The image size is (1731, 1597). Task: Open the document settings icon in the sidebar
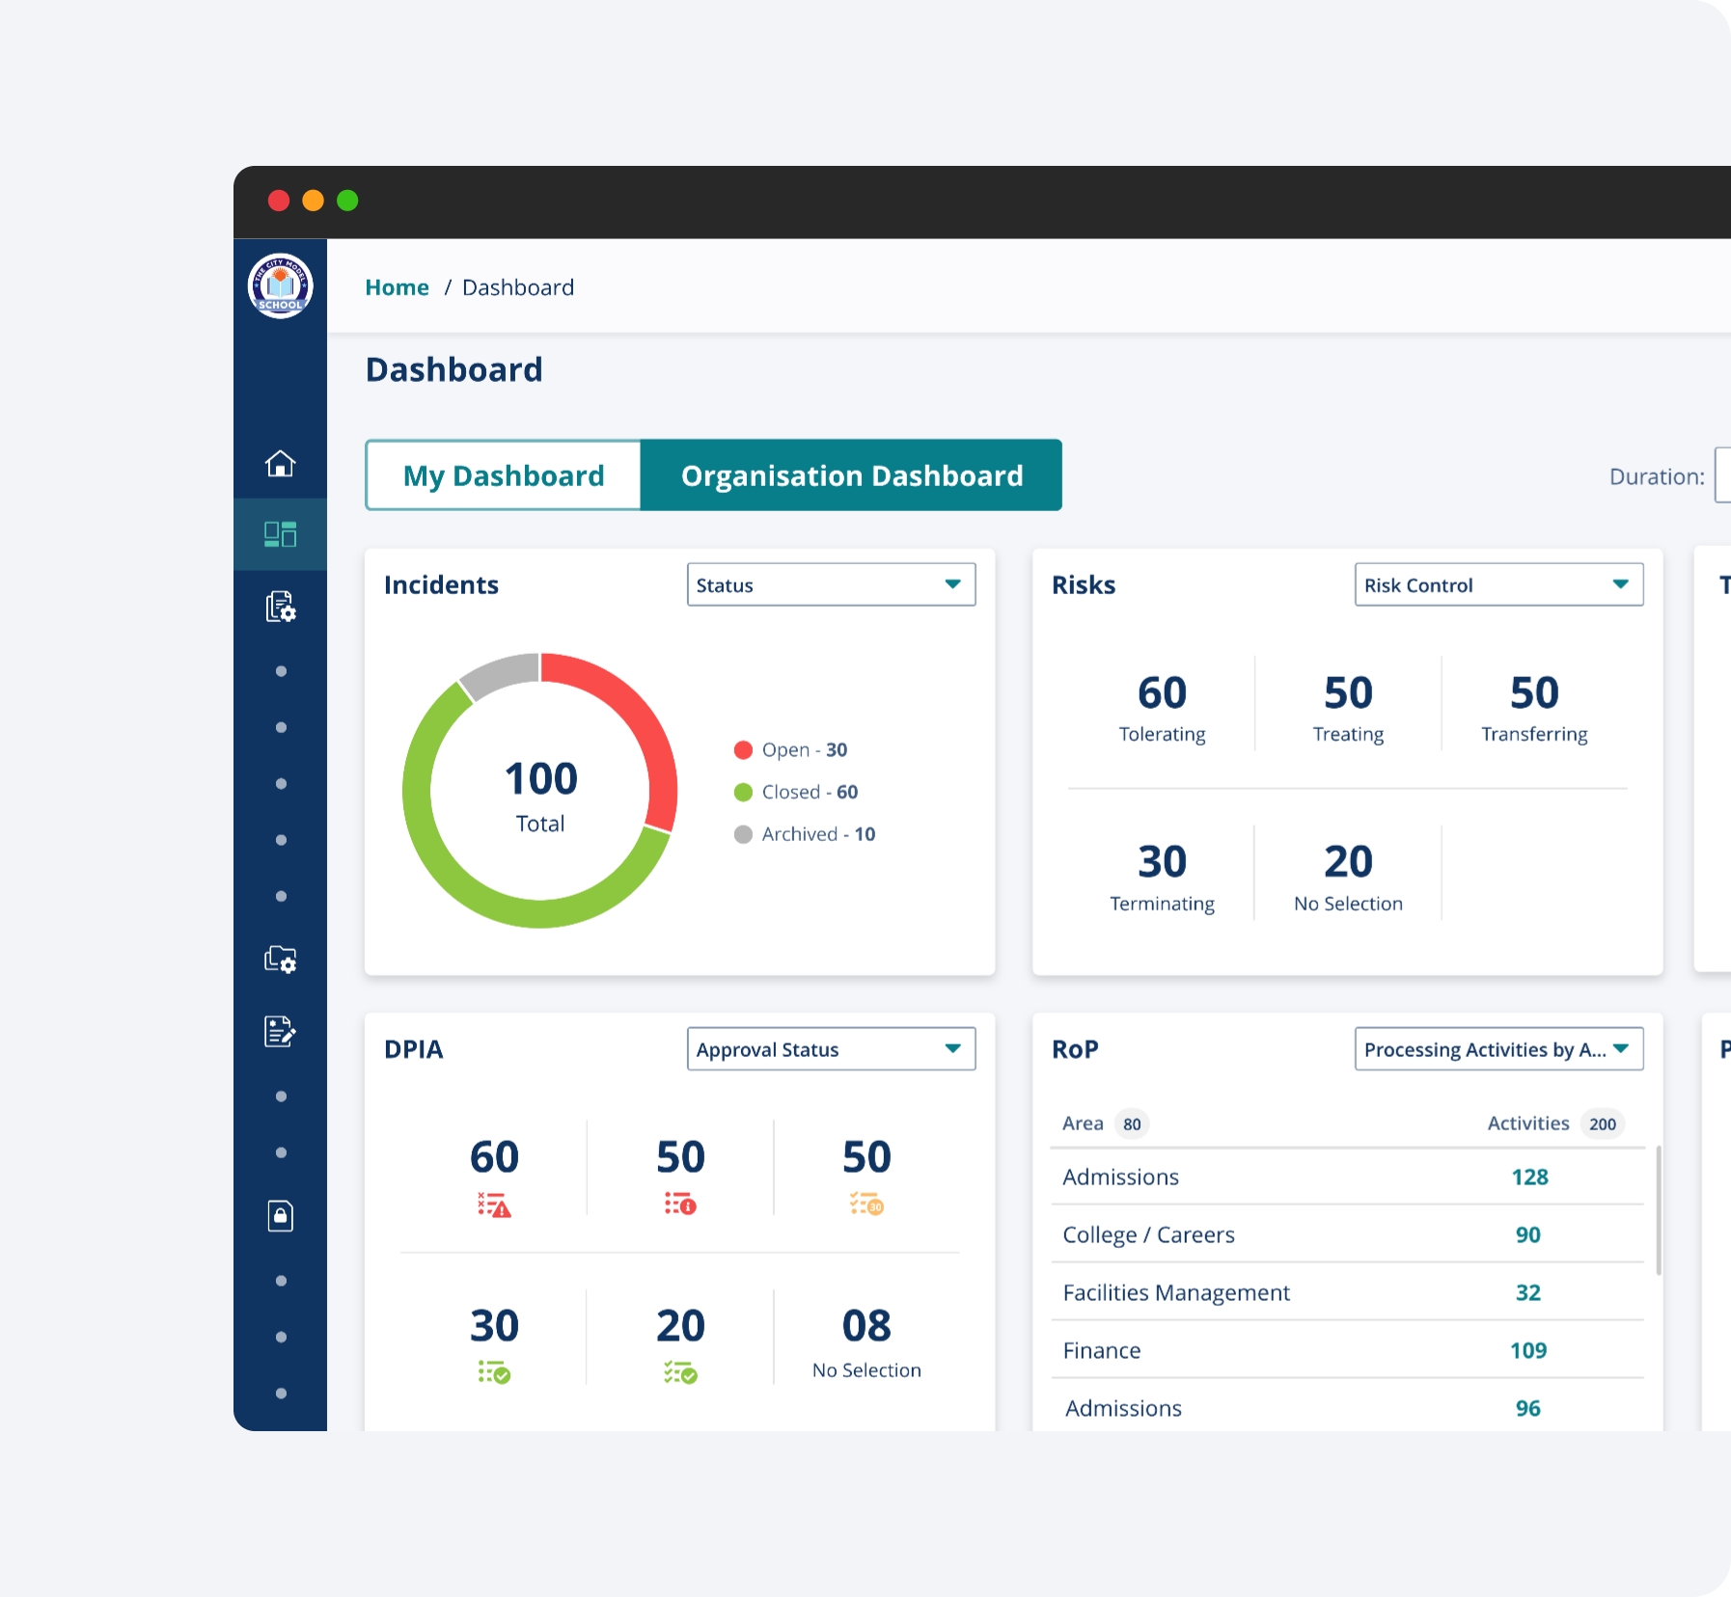[x=280, y=607]
